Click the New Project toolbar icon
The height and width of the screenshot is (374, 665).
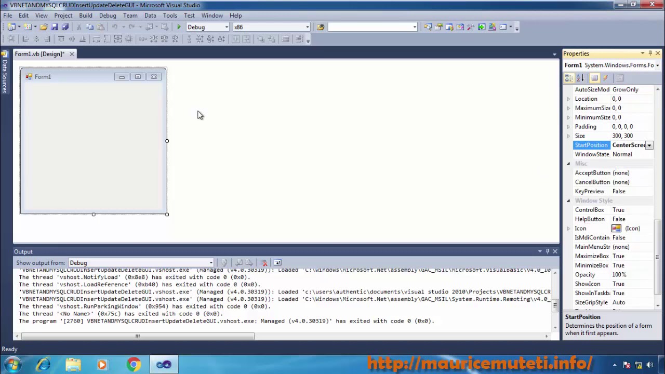[11, 27]
